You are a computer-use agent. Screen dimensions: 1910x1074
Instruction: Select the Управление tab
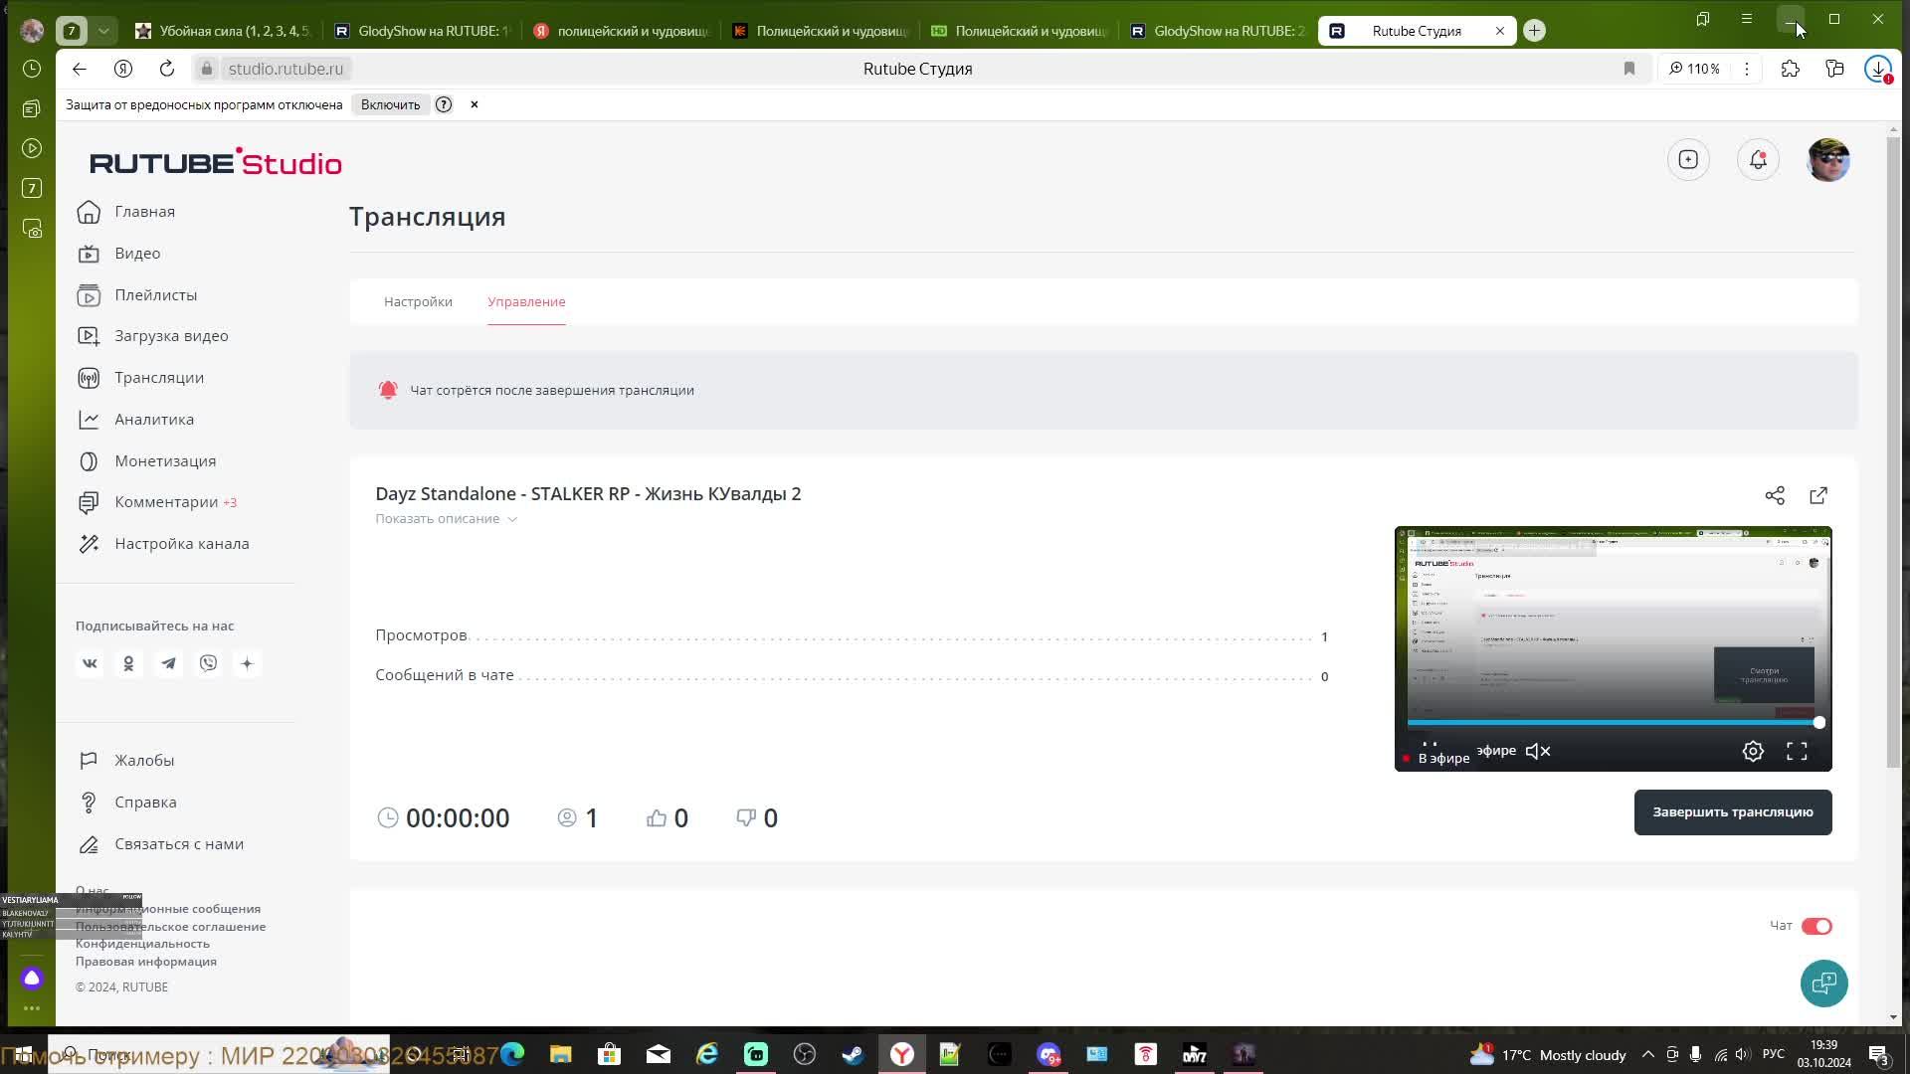[x=526, y=301]
